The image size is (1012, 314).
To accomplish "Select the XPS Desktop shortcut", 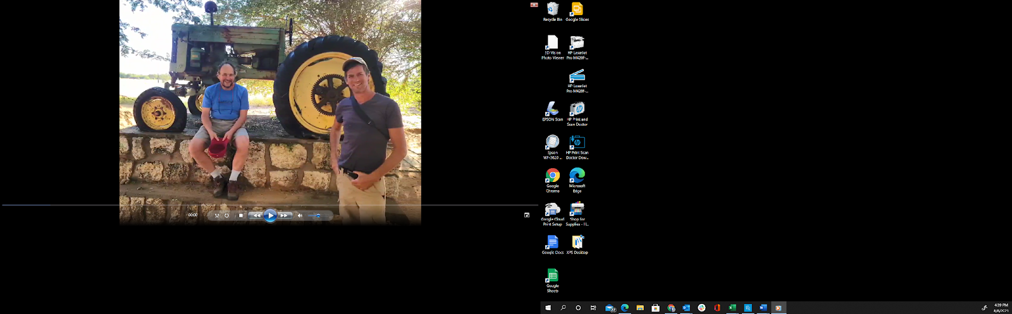I will 577,245.
